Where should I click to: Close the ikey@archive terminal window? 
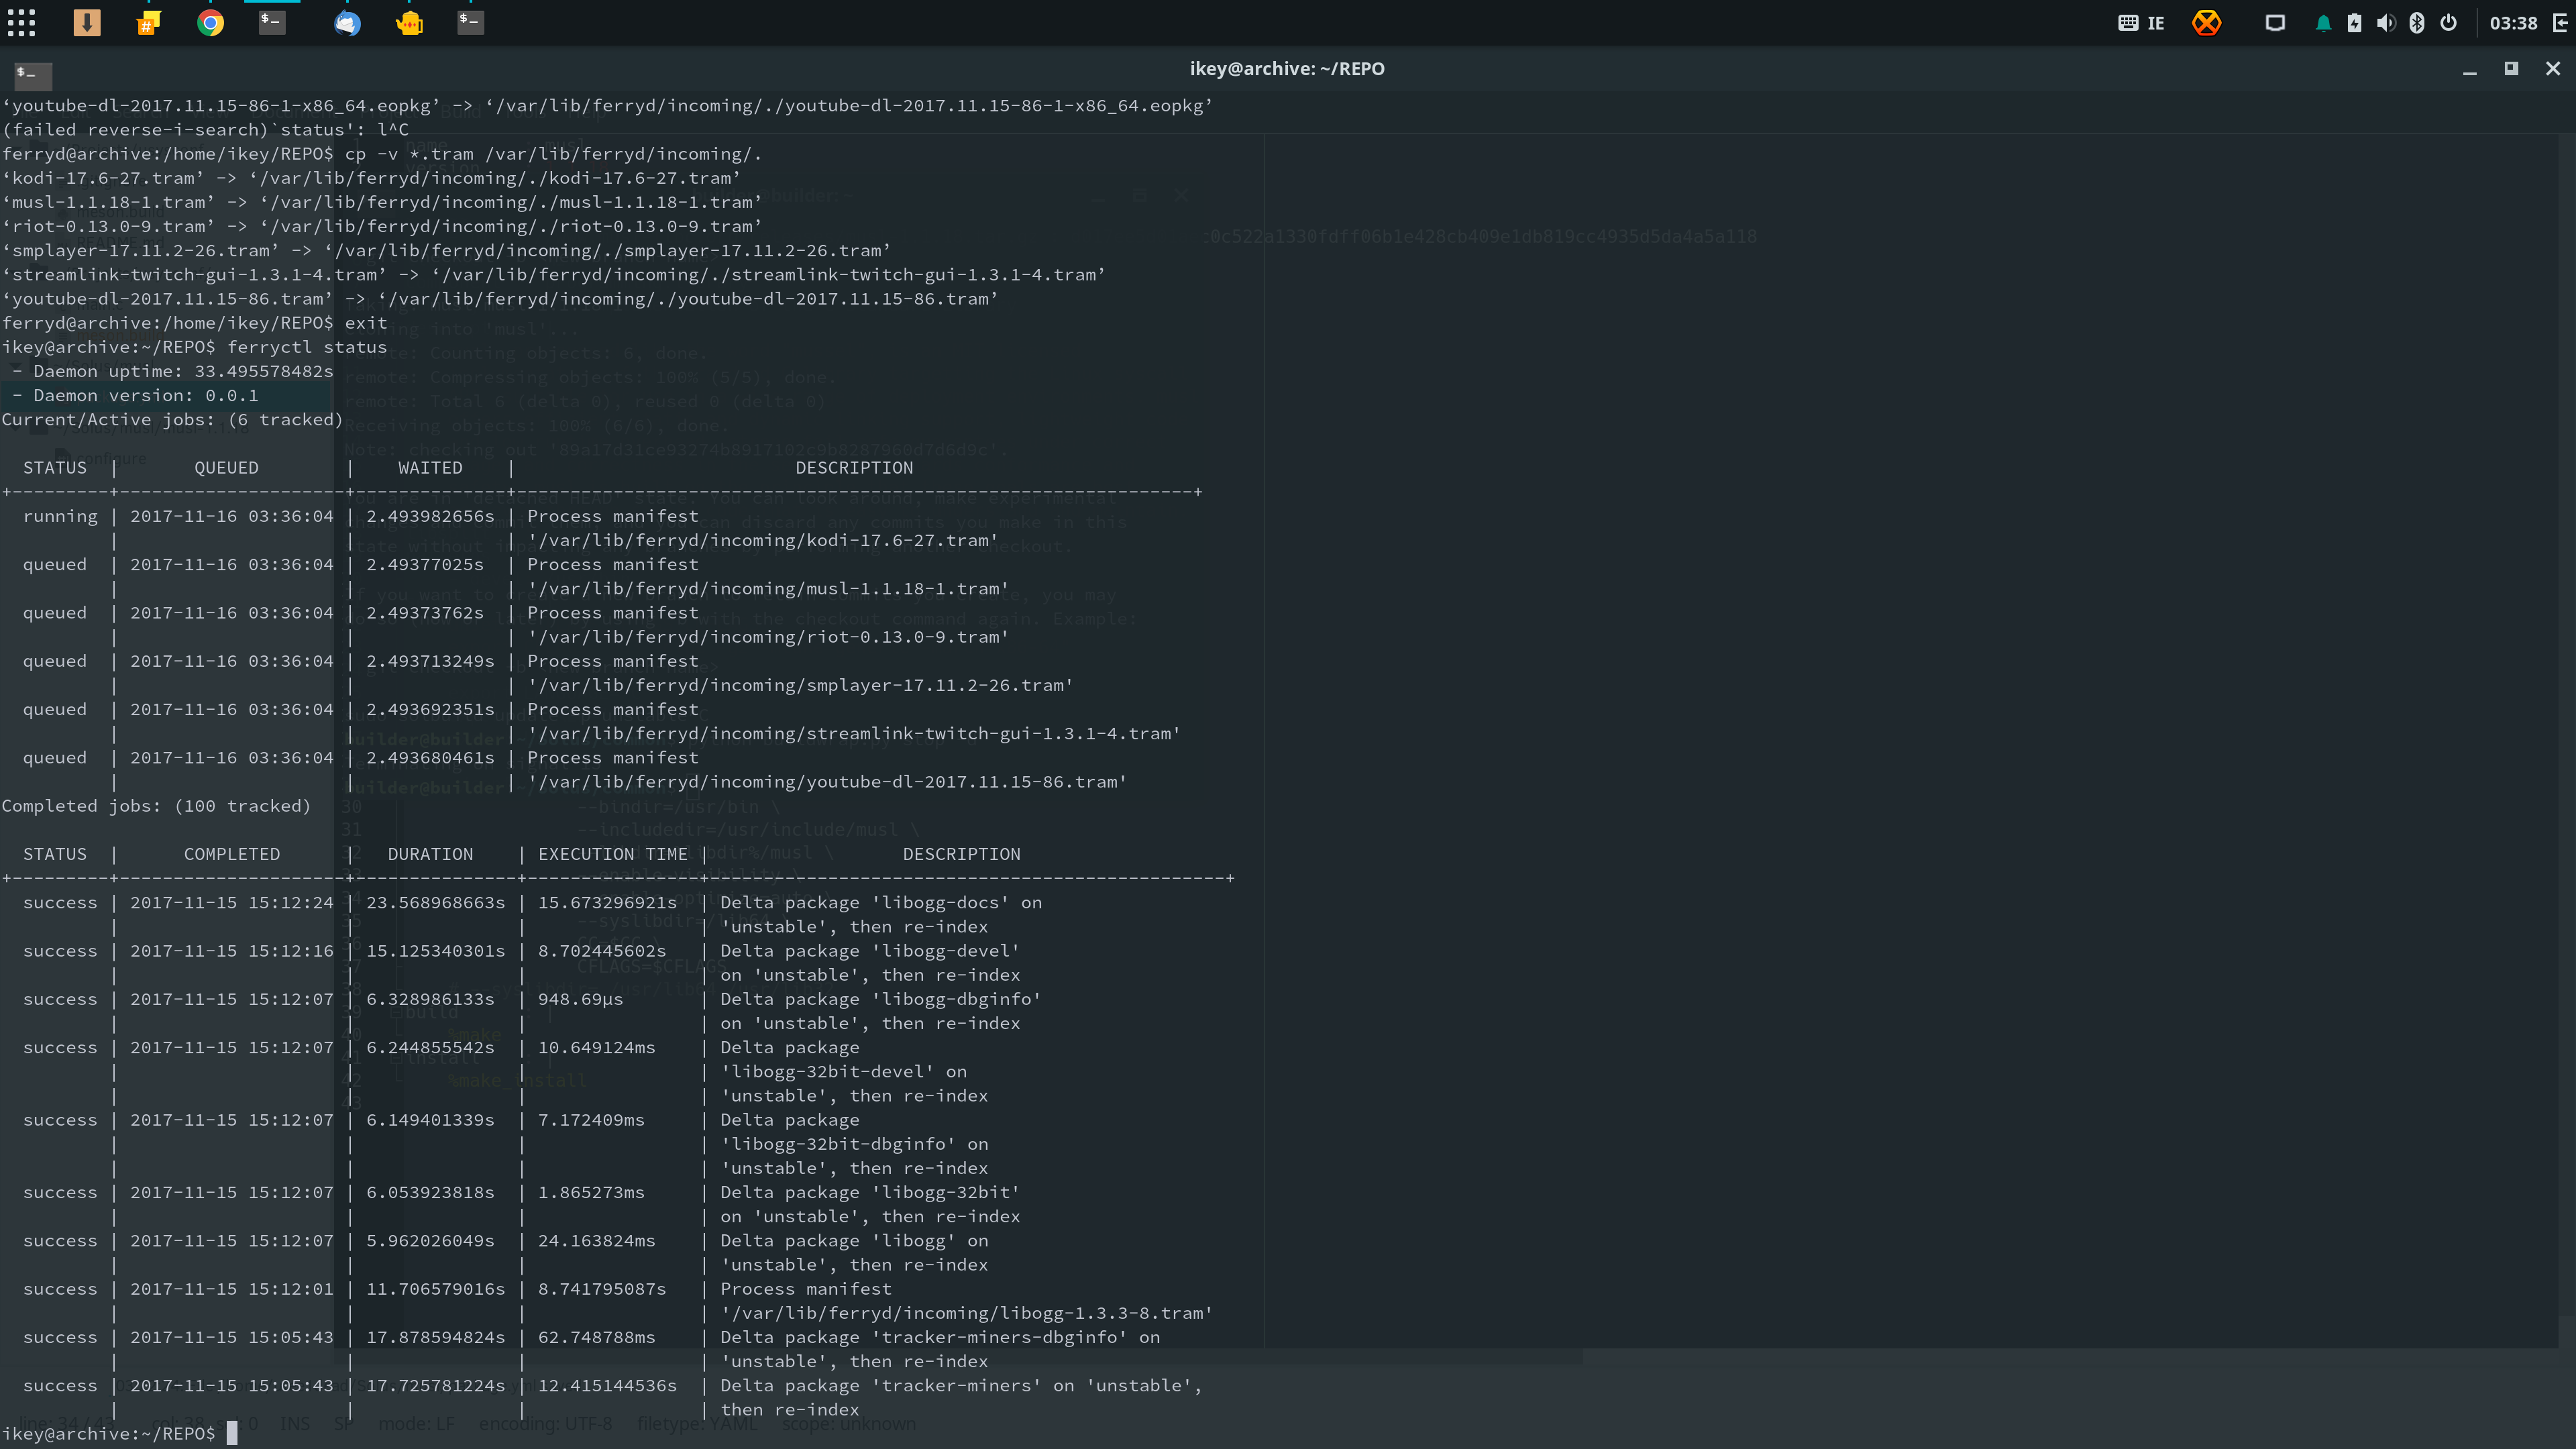click(2553, 68)
